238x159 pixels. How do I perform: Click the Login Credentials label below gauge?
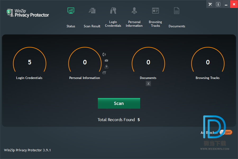pos(29,78)
